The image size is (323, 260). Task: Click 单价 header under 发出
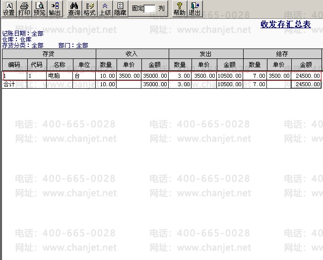(x=204, y=65)
